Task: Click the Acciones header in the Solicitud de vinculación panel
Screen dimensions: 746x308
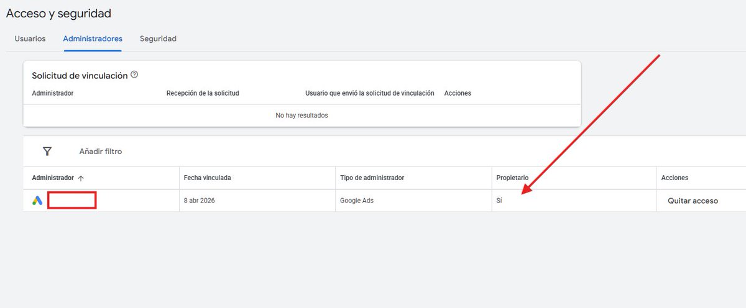Action: (x=458, y=93)
